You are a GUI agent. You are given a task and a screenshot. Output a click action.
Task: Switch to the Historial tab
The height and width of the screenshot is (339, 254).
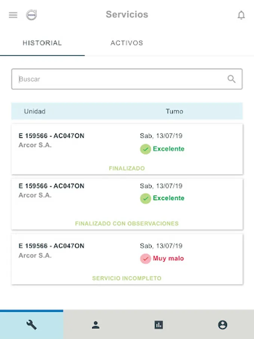tap(42, 43)
